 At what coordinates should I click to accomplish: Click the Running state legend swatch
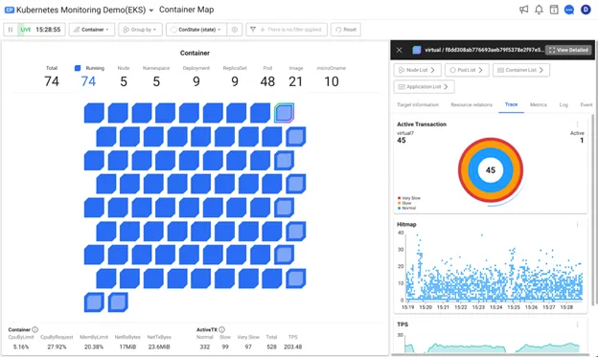pyautogui.click(x=78, y=68)
